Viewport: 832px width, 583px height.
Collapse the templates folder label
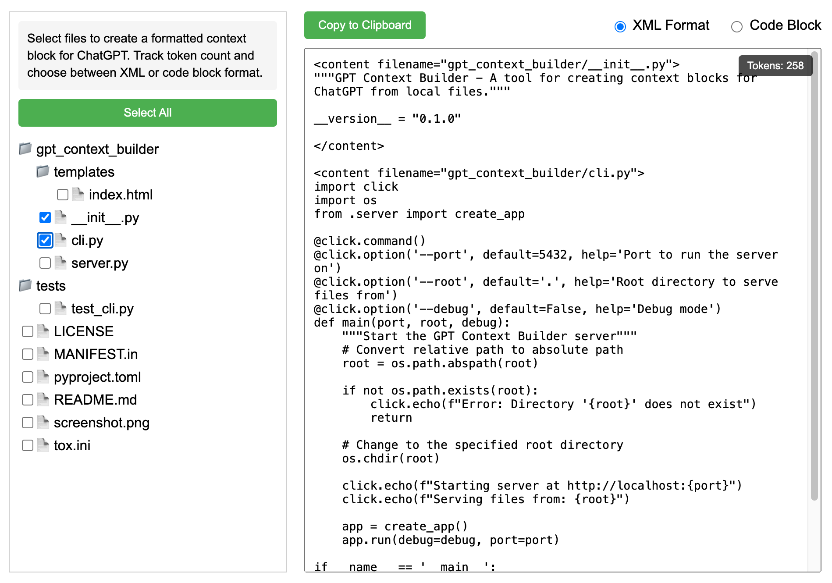pos(84,172)
